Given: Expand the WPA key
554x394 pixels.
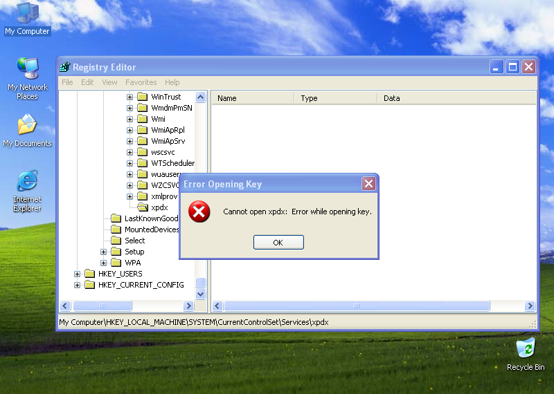Looking at the screenshot, I should [103, 263].
